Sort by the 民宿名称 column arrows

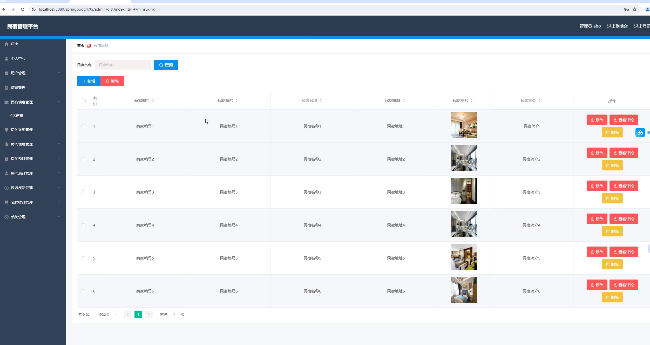tap(320, 101)
